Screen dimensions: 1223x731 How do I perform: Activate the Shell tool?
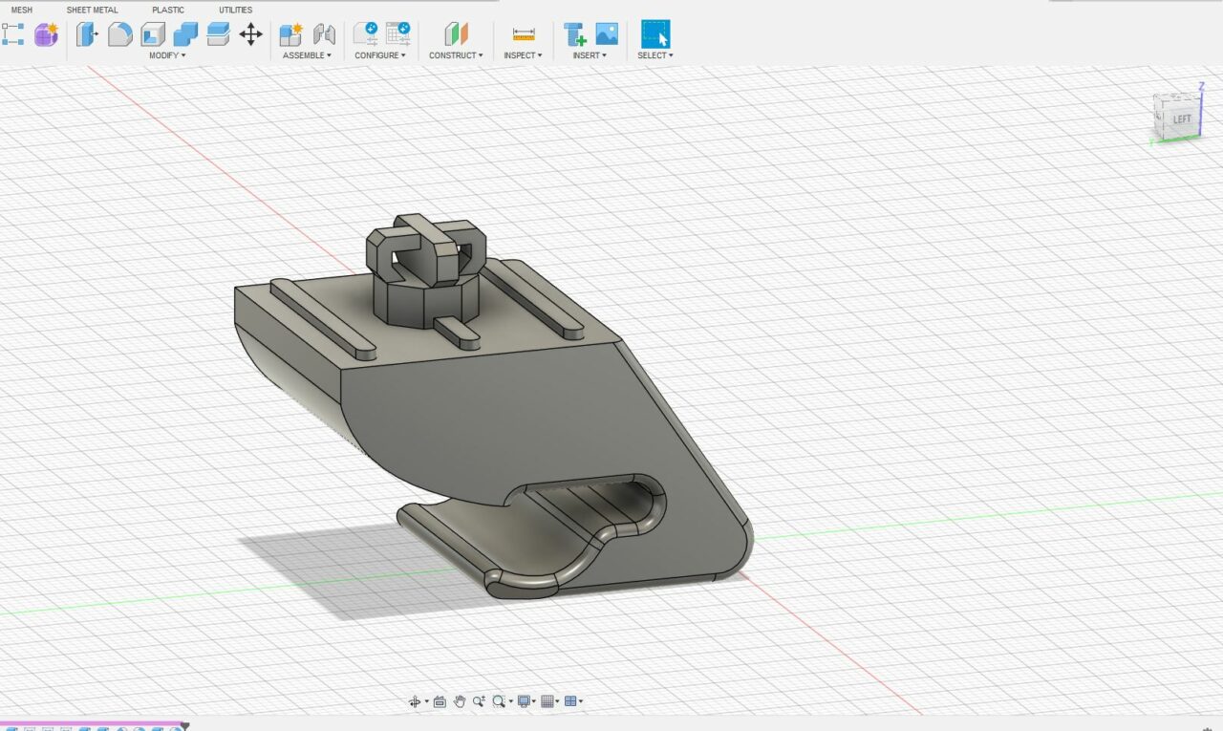153,34
